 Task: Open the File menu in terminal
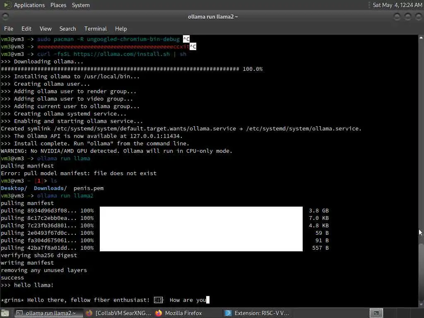point(8,29)
